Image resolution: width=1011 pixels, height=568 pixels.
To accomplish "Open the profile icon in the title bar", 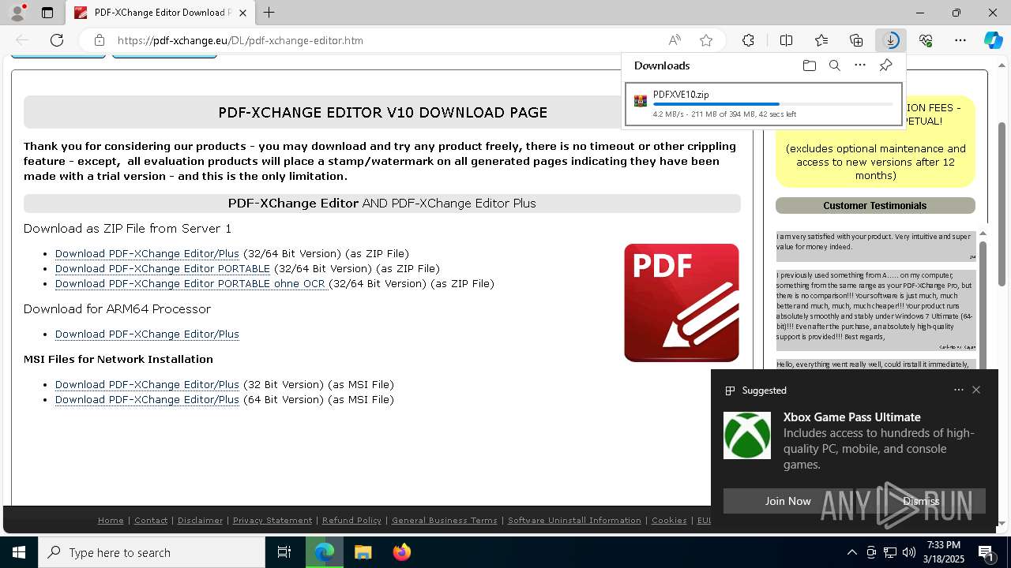I will [17, 12].
